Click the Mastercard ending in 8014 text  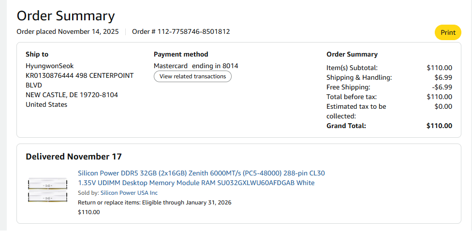tap(196, 66)
